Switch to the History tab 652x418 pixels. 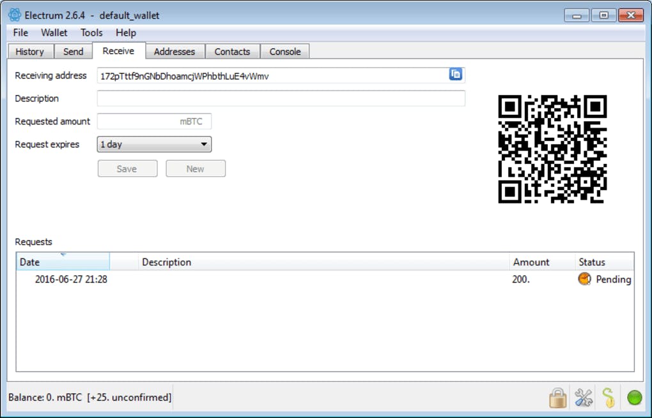(29, 51)
